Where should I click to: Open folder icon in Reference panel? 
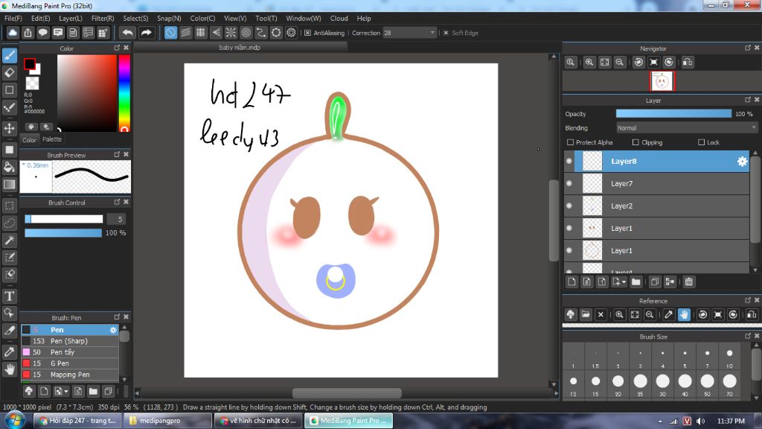586,315
